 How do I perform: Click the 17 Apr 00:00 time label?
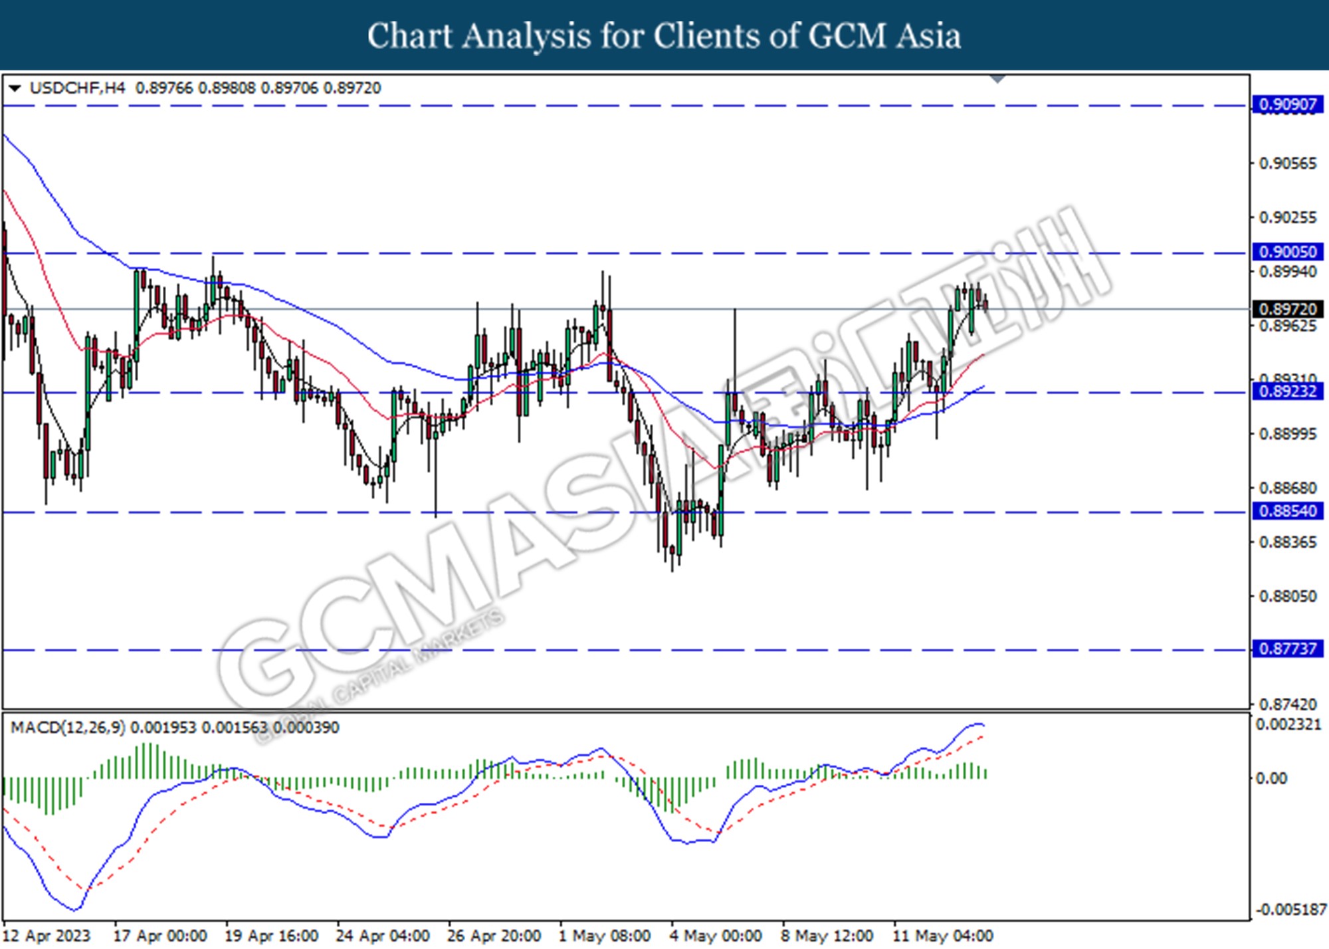pos(160,936)
